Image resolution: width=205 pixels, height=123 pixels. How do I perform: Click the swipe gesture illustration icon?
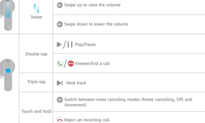[36, 8]
